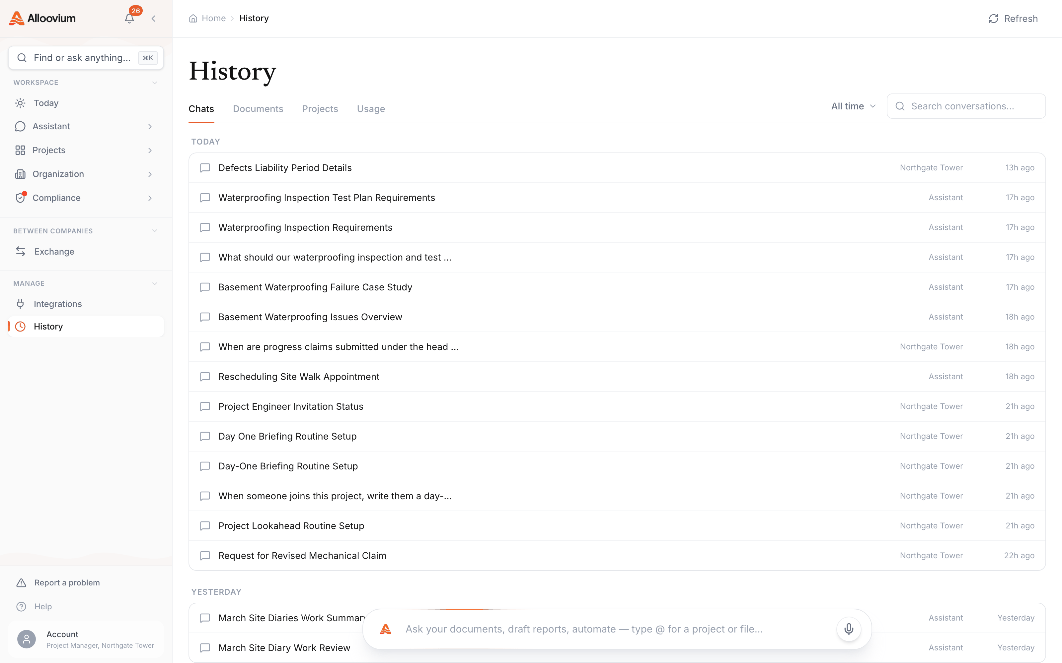This screenshot has width=1062, height=663.
Task: Open Day One Briefing Routine Setup
Action: [617, 436]
